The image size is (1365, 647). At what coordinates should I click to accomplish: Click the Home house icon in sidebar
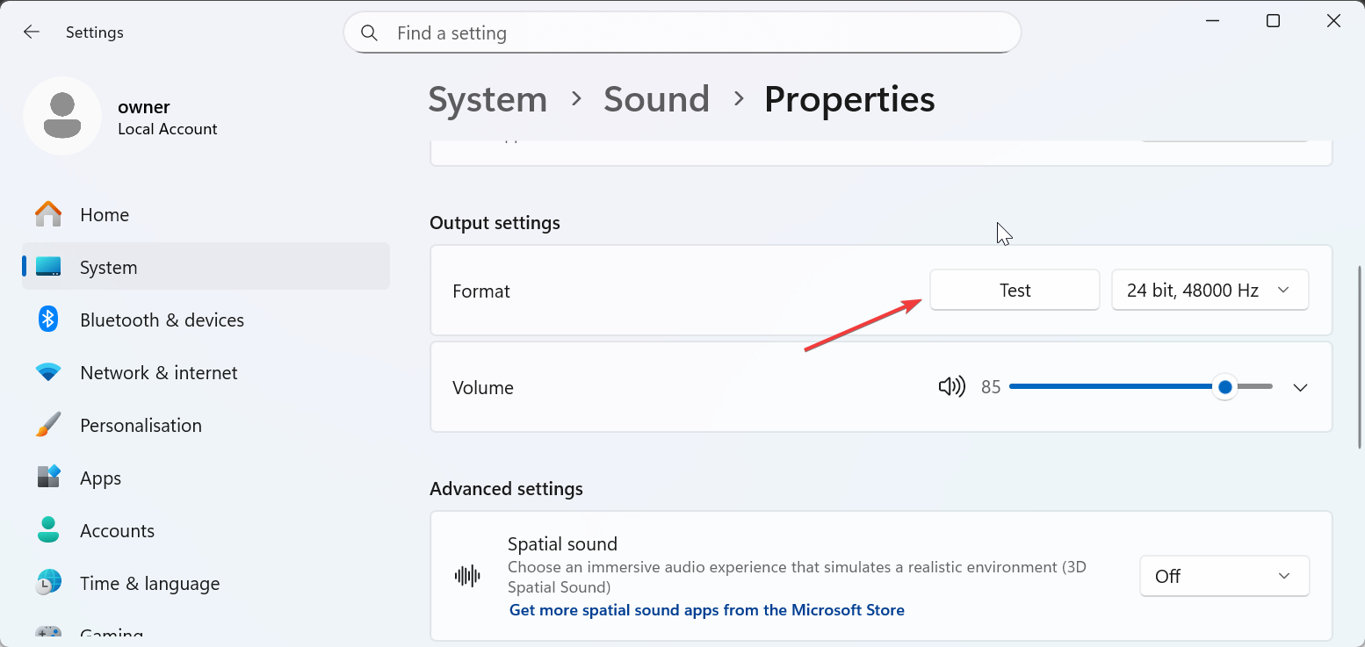tap(48, 214)
